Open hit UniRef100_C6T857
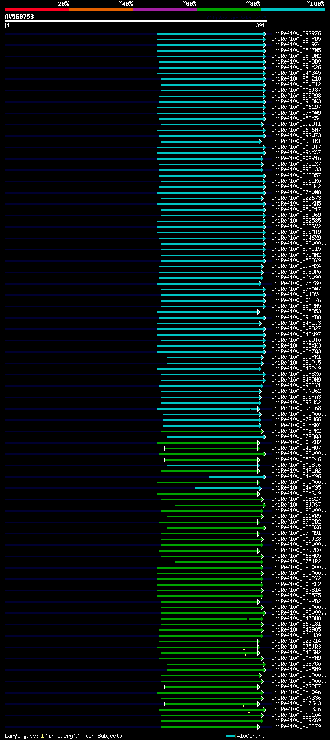Screen dimensions: 330x740 pyautogui.click(x=296, y=175)
